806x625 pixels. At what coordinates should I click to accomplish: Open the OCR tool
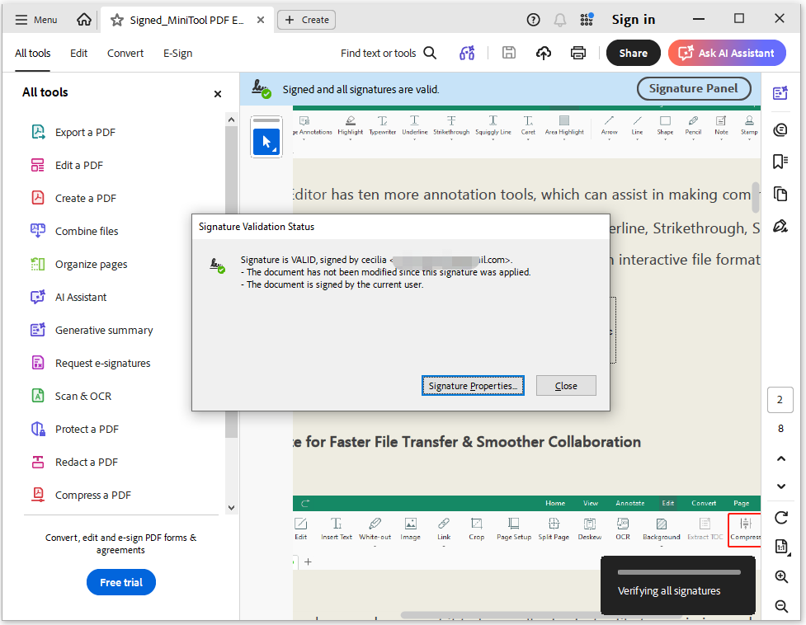pyautogui.click(x=623, y=529)
